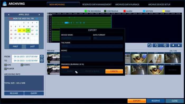
Task: Select CH 15 preview thumbnail
Action: coord(156,69)
